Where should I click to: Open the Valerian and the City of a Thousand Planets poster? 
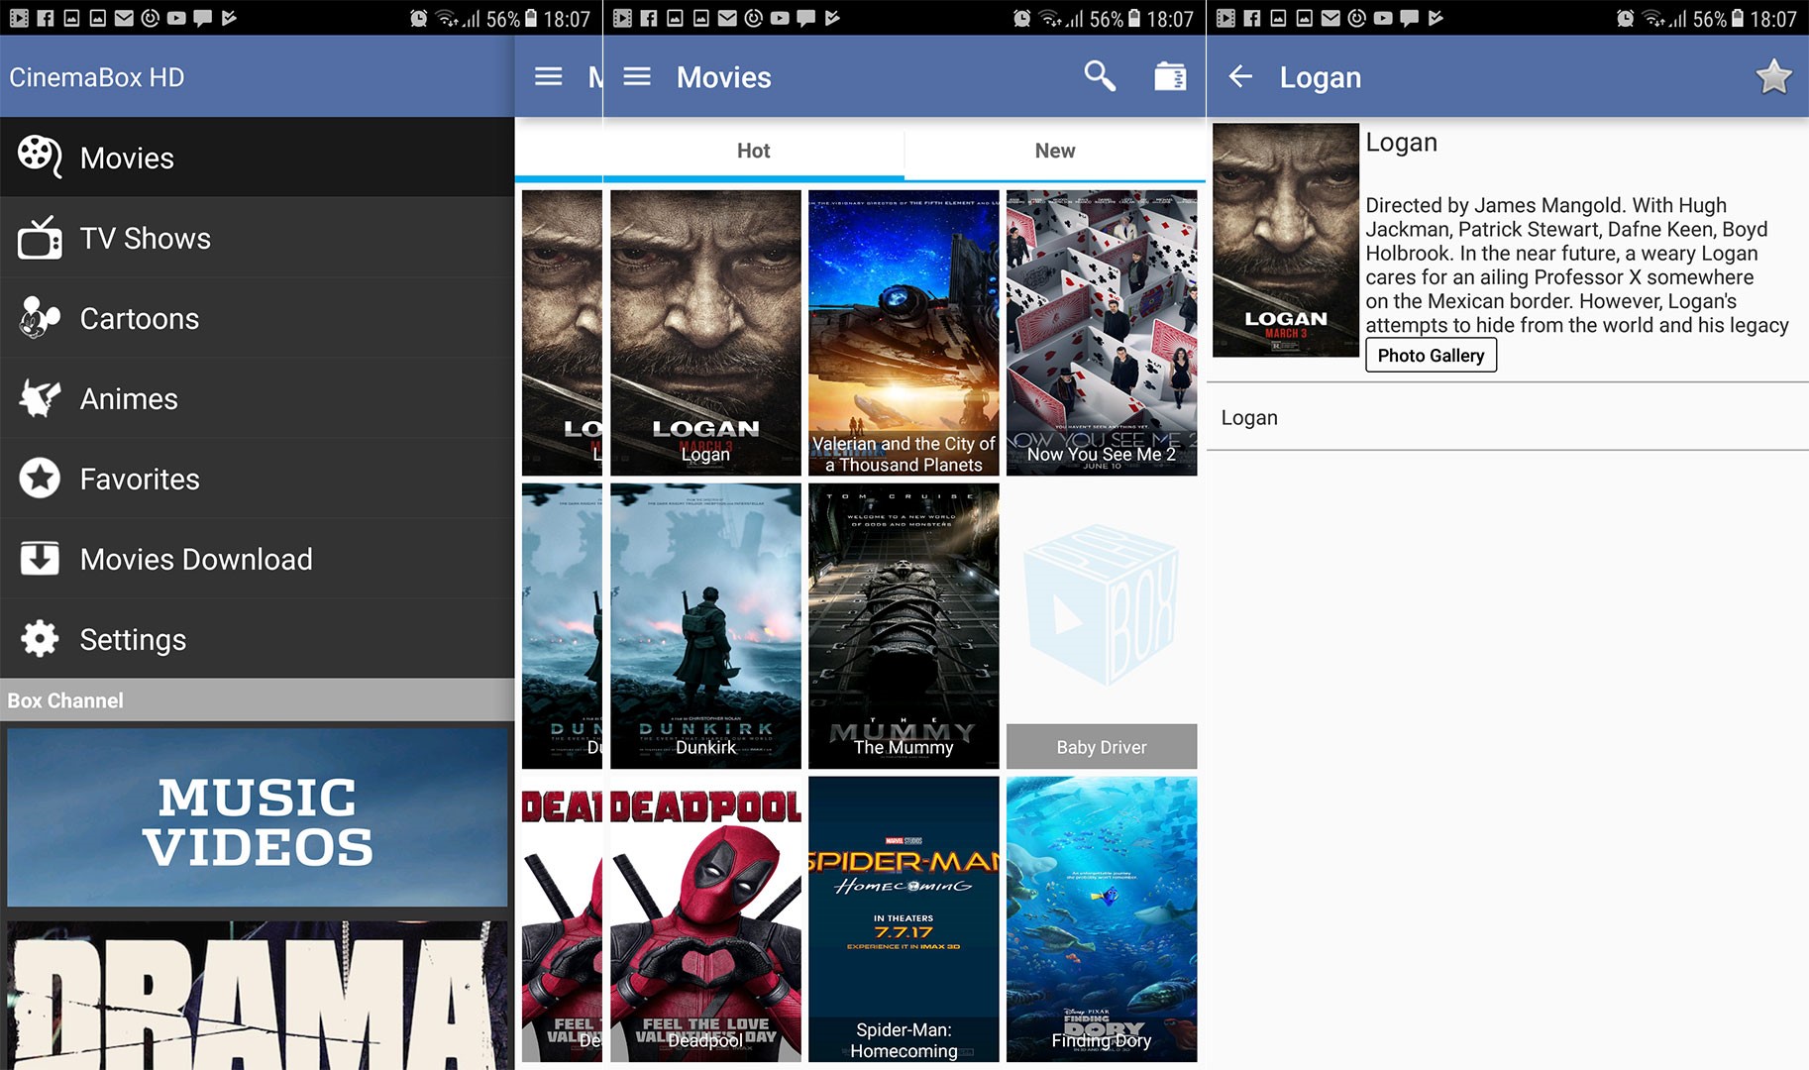coord(904,333)
